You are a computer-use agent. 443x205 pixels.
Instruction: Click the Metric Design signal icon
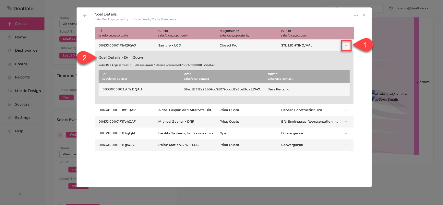tap(9, 91)
